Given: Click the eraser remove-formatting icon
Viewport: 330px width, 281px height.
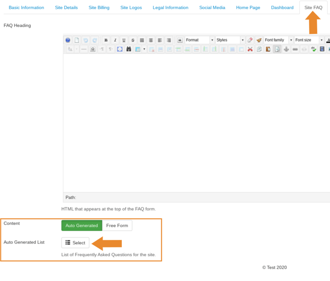Looking at the screenshot, I should click(x=250, y=40).
